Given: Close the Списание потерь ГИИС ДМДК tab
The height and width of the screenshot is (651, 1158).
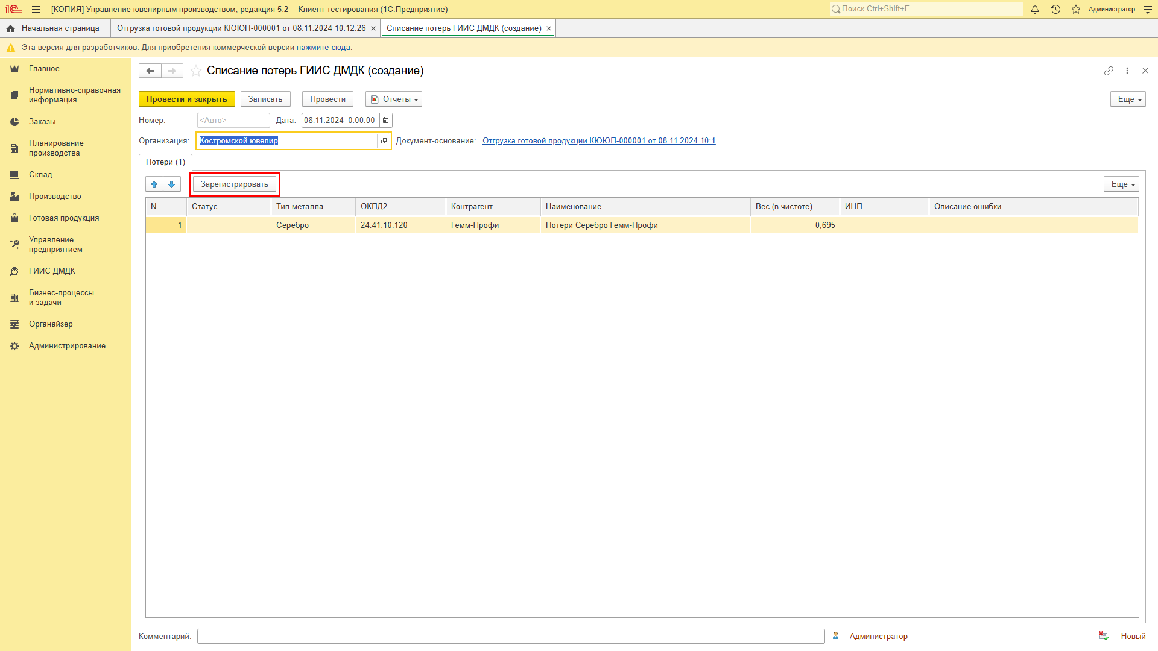Looking at the screenshot, I should click(x=549, y=28).
